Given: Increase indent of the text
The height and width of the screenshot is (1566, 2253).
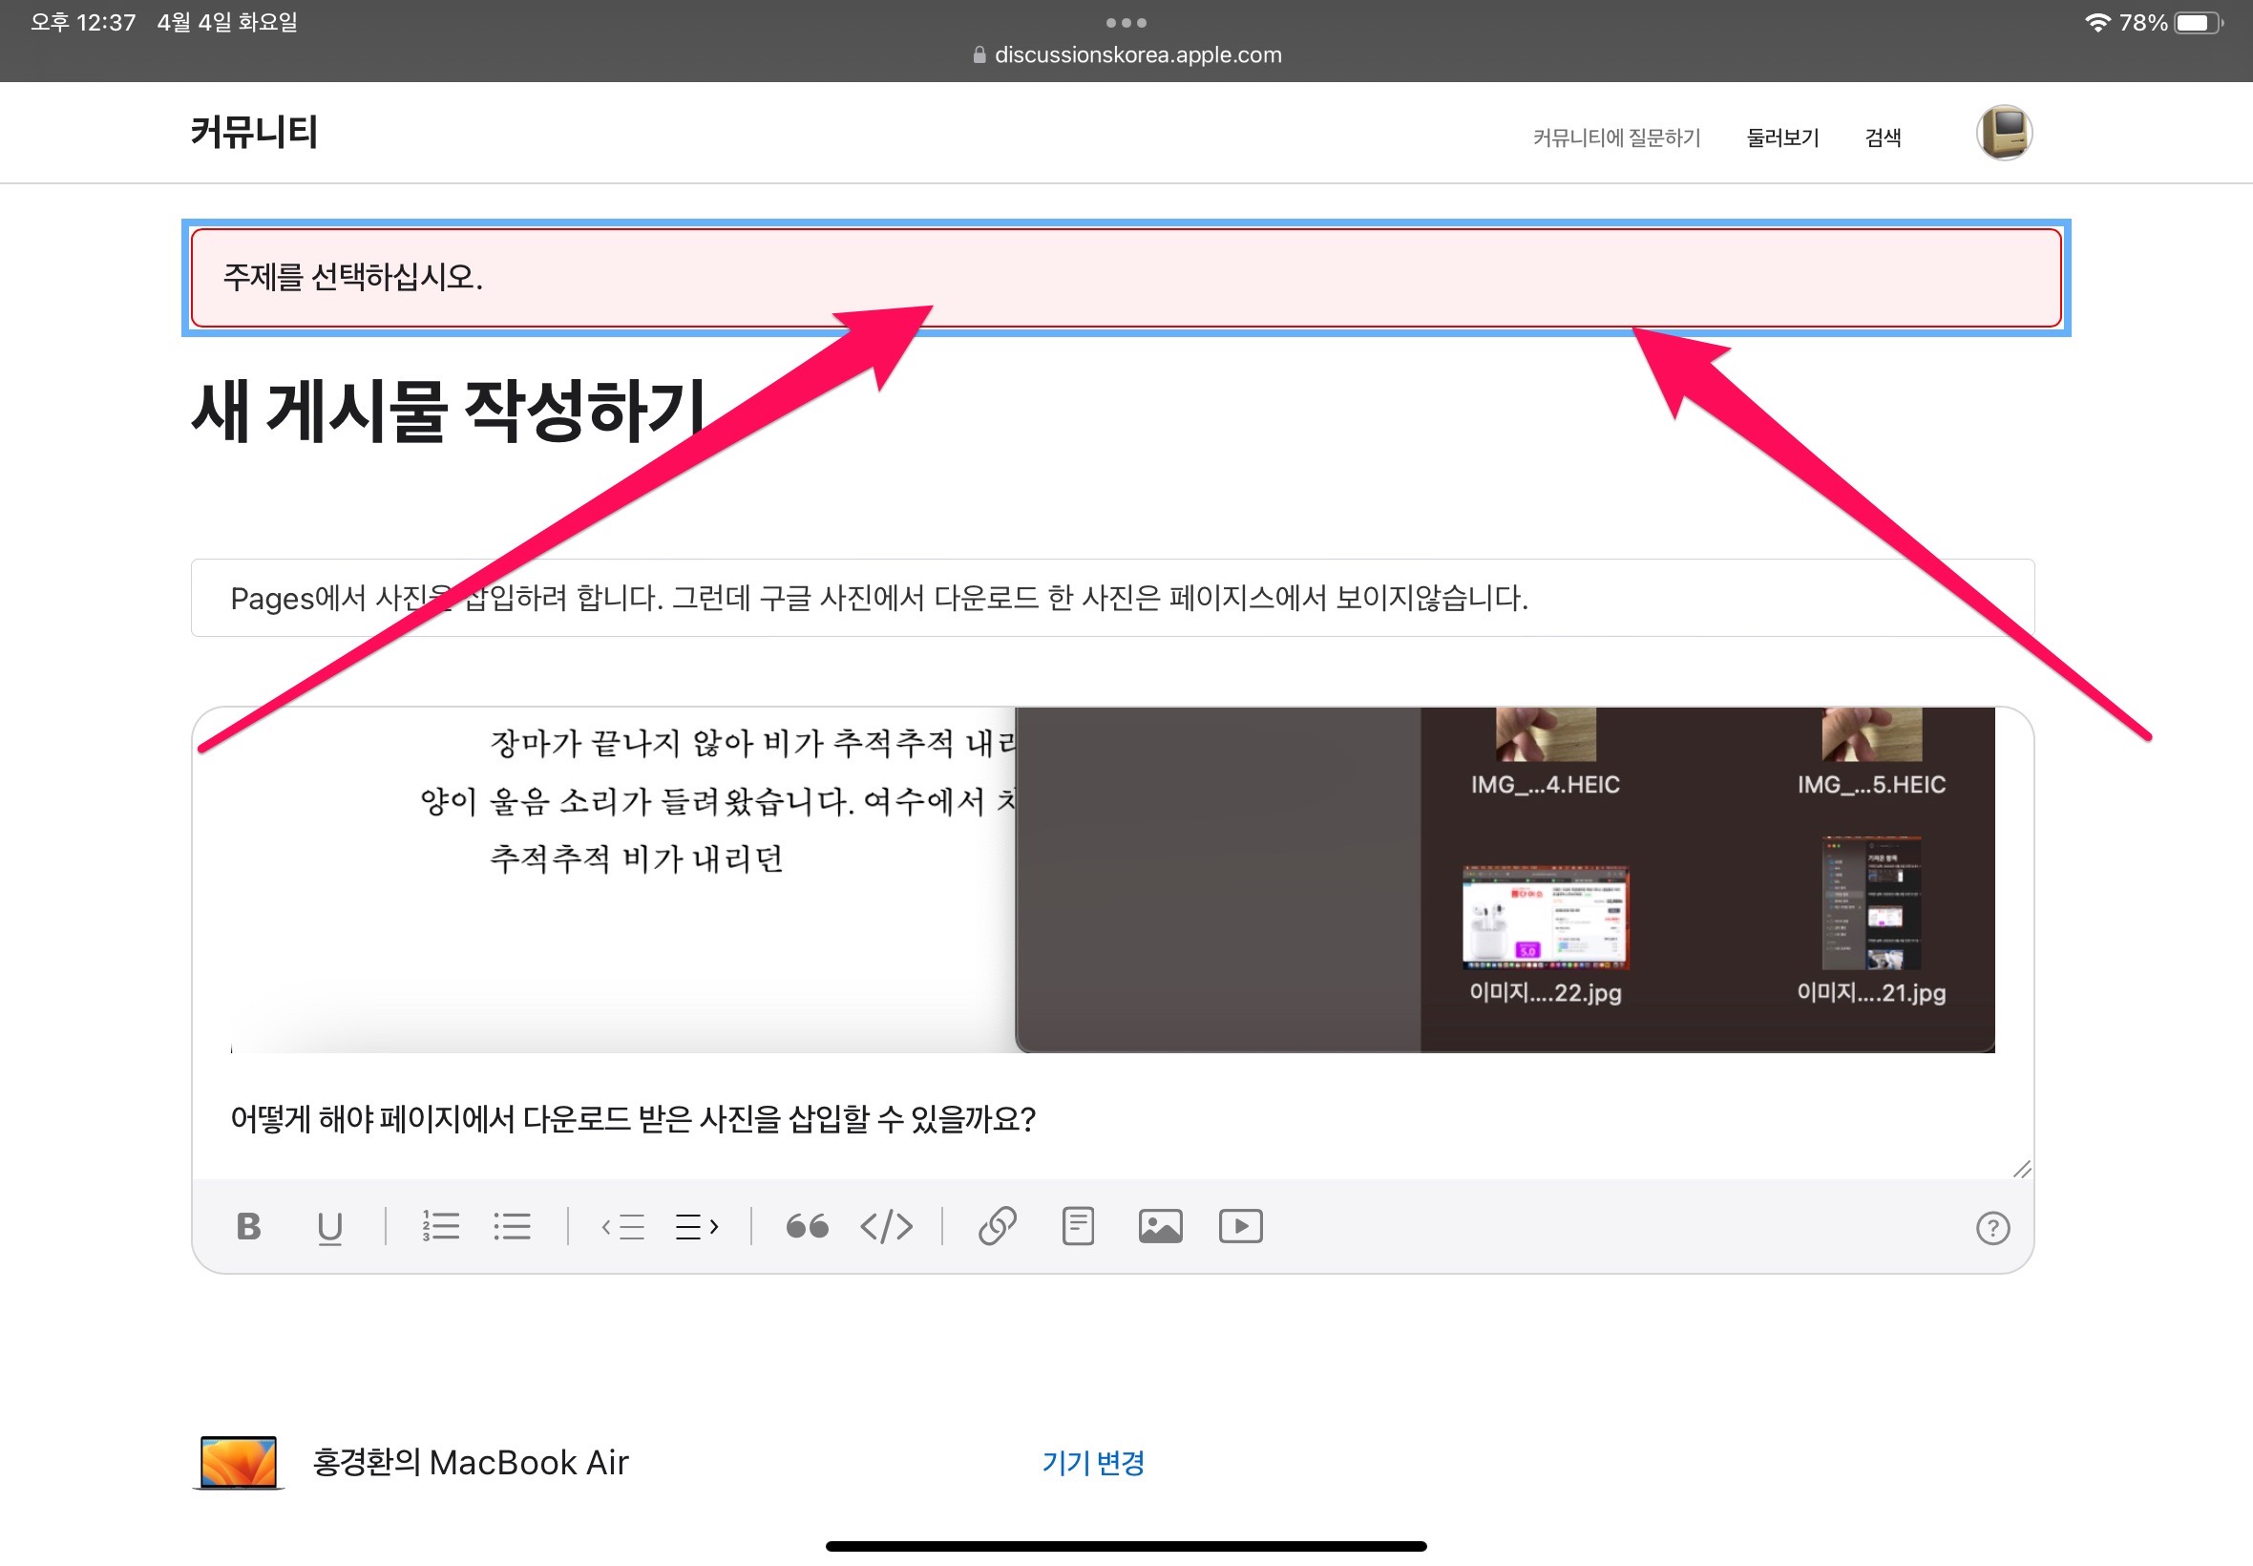Looking at the screenshot, I should coord(698,1226).
